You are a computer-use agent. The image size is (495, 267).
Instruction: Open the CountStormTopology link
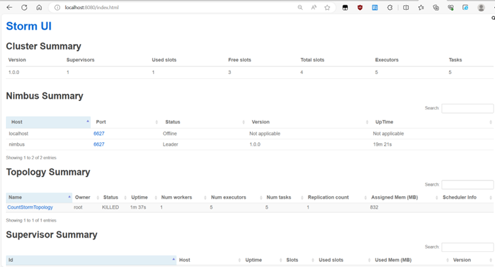coord(30,207)
